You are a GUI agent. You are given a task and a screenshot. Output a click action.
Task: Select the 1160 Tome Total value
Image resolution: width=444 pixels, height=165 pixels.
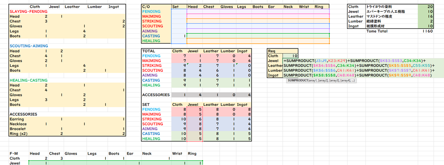[427, 31]
